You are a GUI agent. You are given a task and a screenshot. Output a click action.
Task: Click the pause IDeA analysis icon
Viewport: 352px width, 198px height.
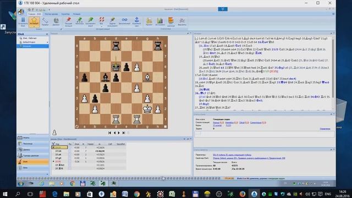pyautogui.click(x=23, y=20)
